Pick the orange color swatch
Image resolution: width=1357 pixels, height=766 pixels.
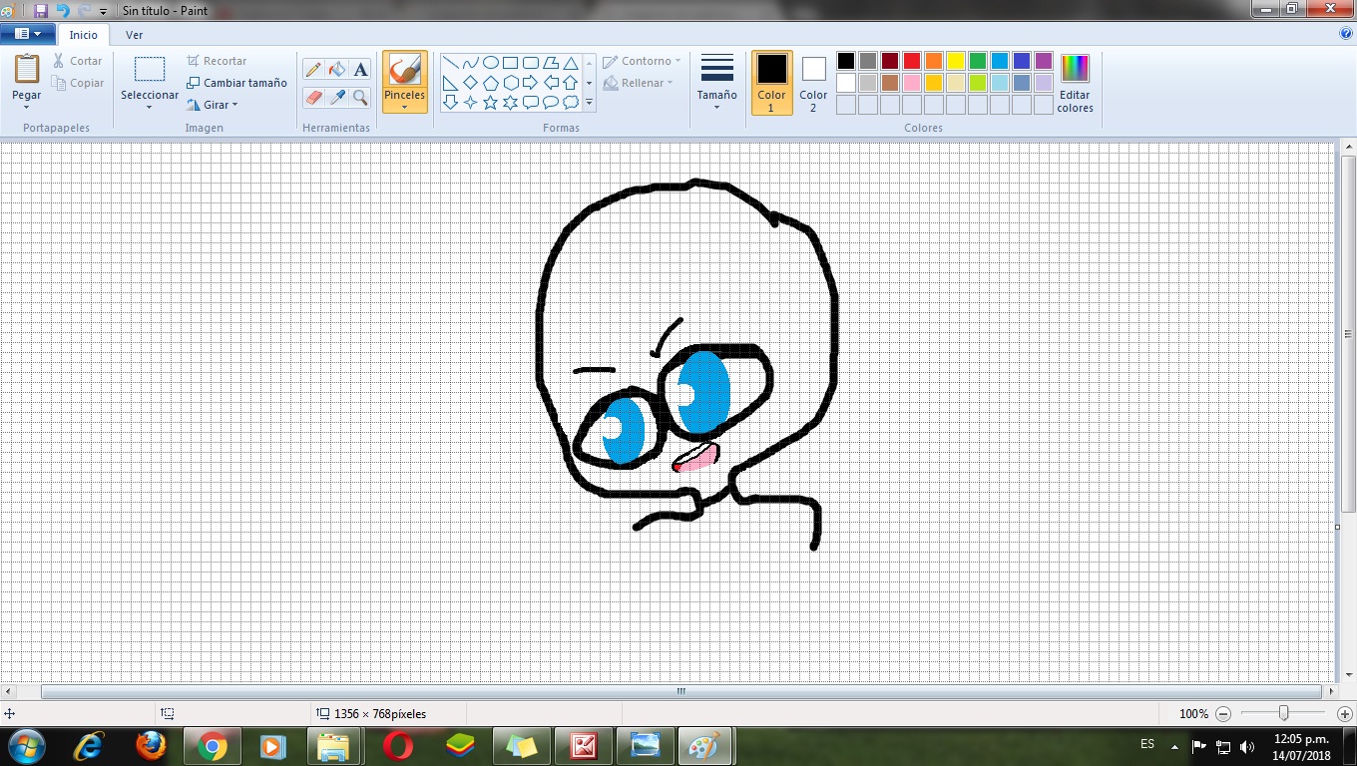[x=934, y=61]
